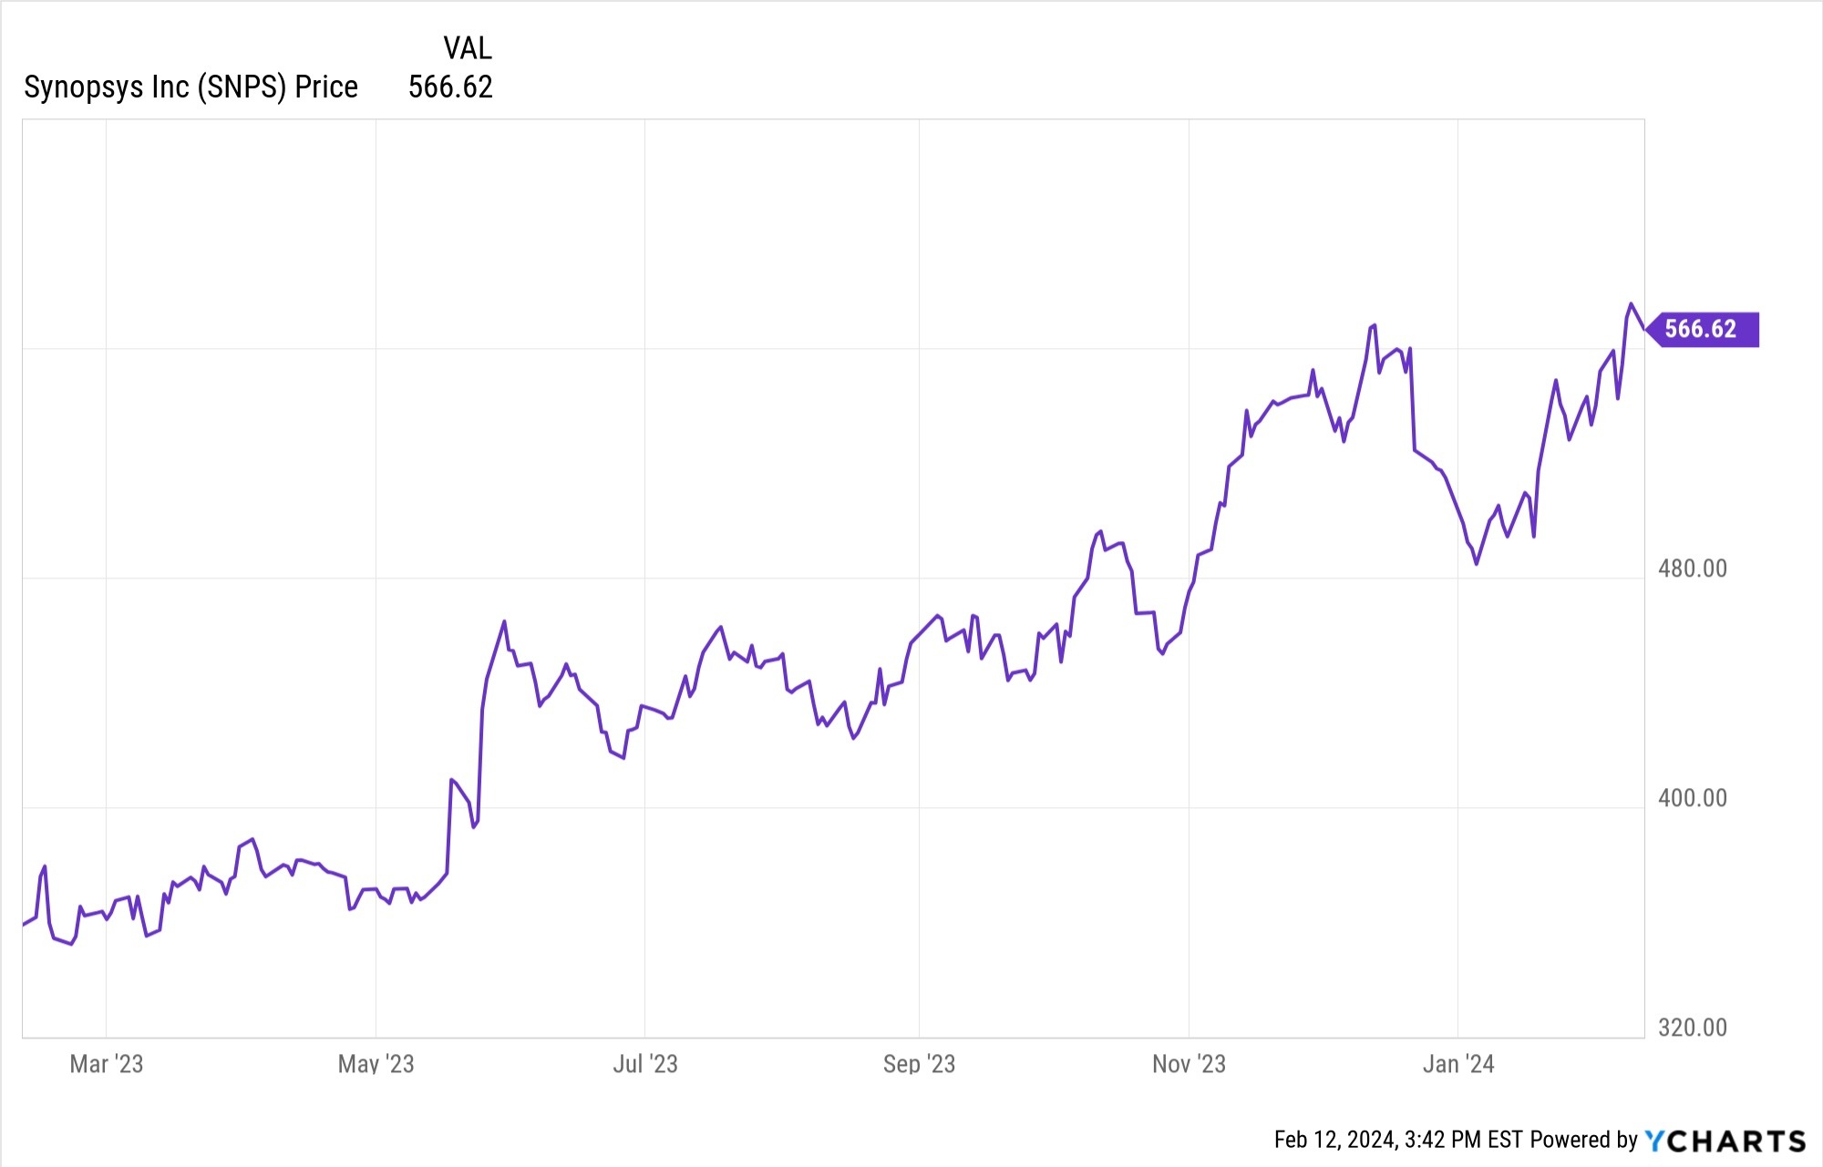
Task: Click the 320.00 y-axis label
Action: tap(1693, 1028)
